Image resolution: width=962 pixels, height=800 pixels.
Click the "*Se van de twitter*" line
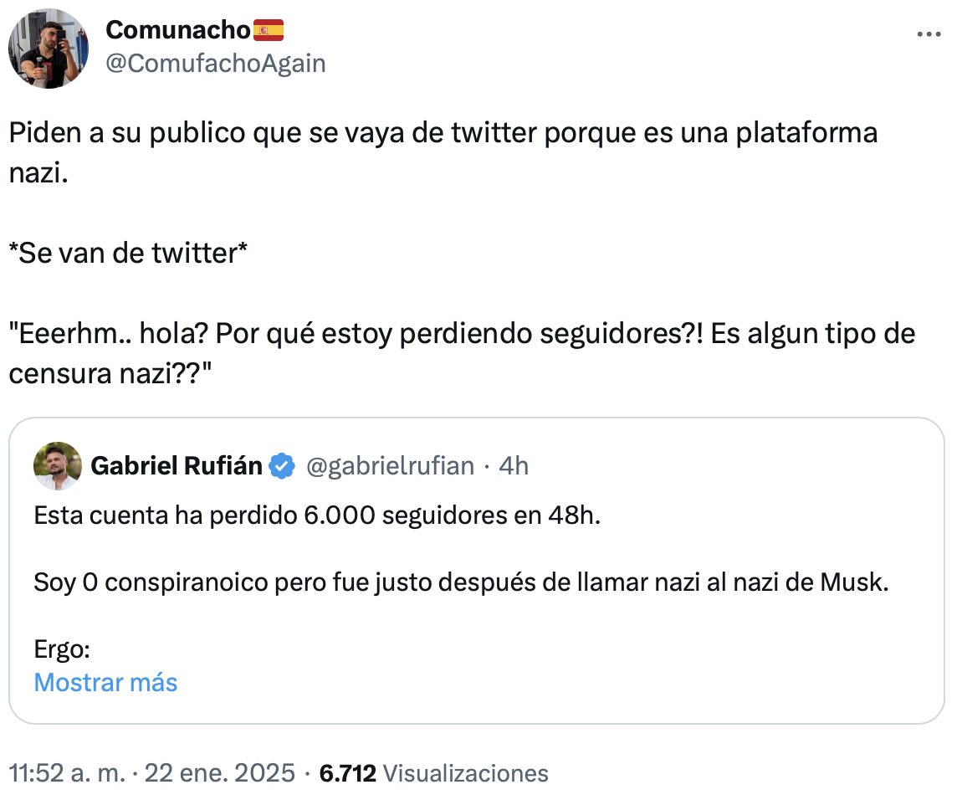coord(128,253)
